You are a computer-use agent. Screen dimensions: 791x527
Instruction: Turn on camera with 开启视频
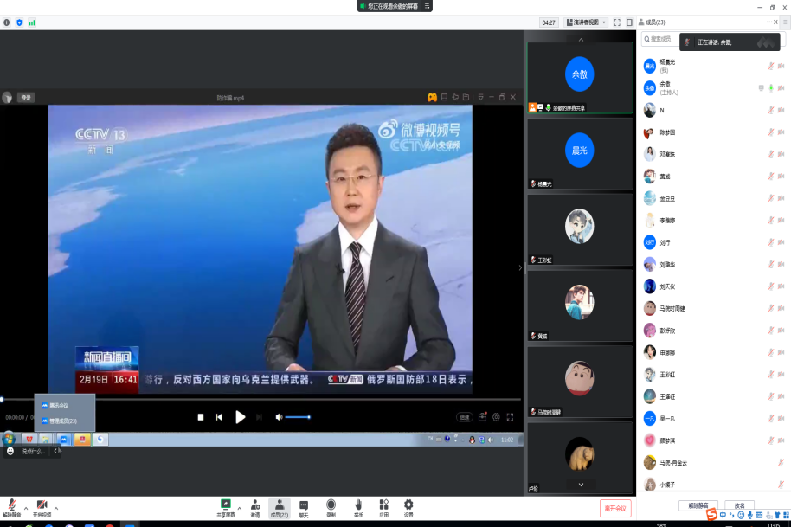[x=42, y=506]
